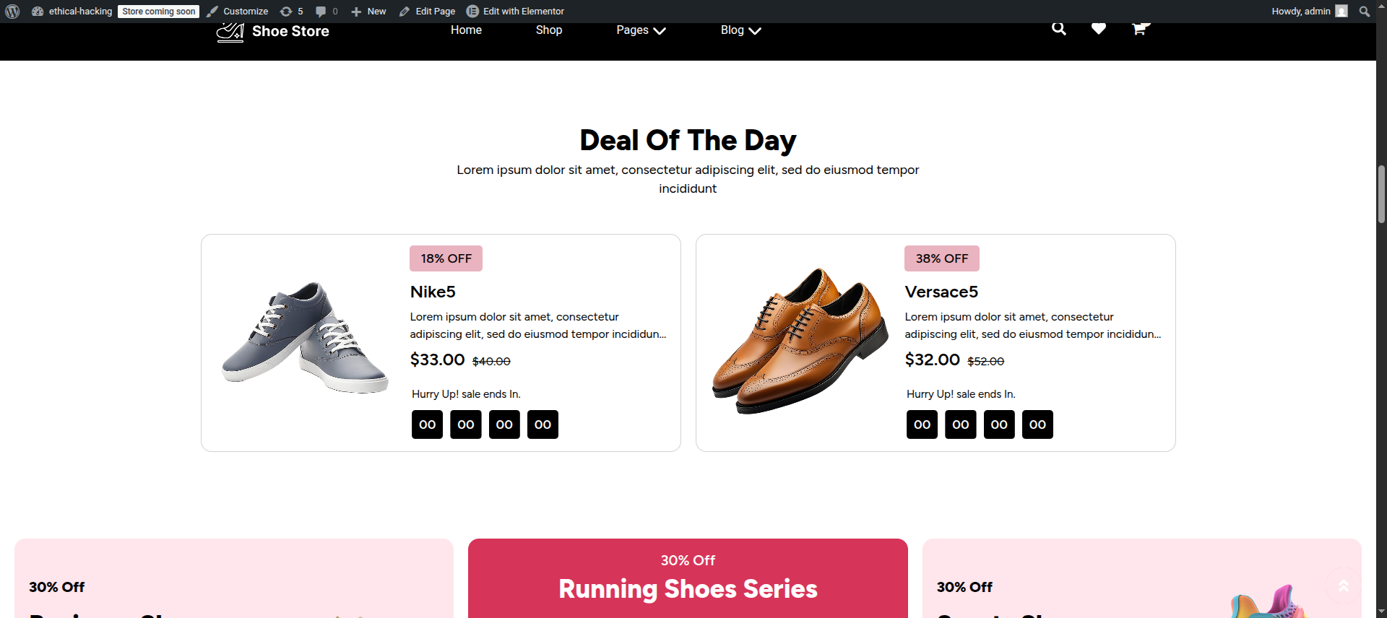Open the Howdy, admin account menu
This screenshot has width=1387, height=618.
[x=1308, y=12]
